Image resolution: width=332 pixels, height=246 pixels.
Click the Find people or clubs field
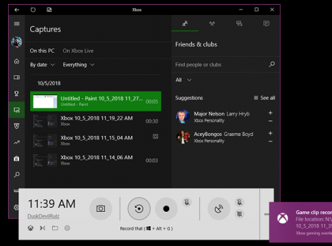[221, 65]
